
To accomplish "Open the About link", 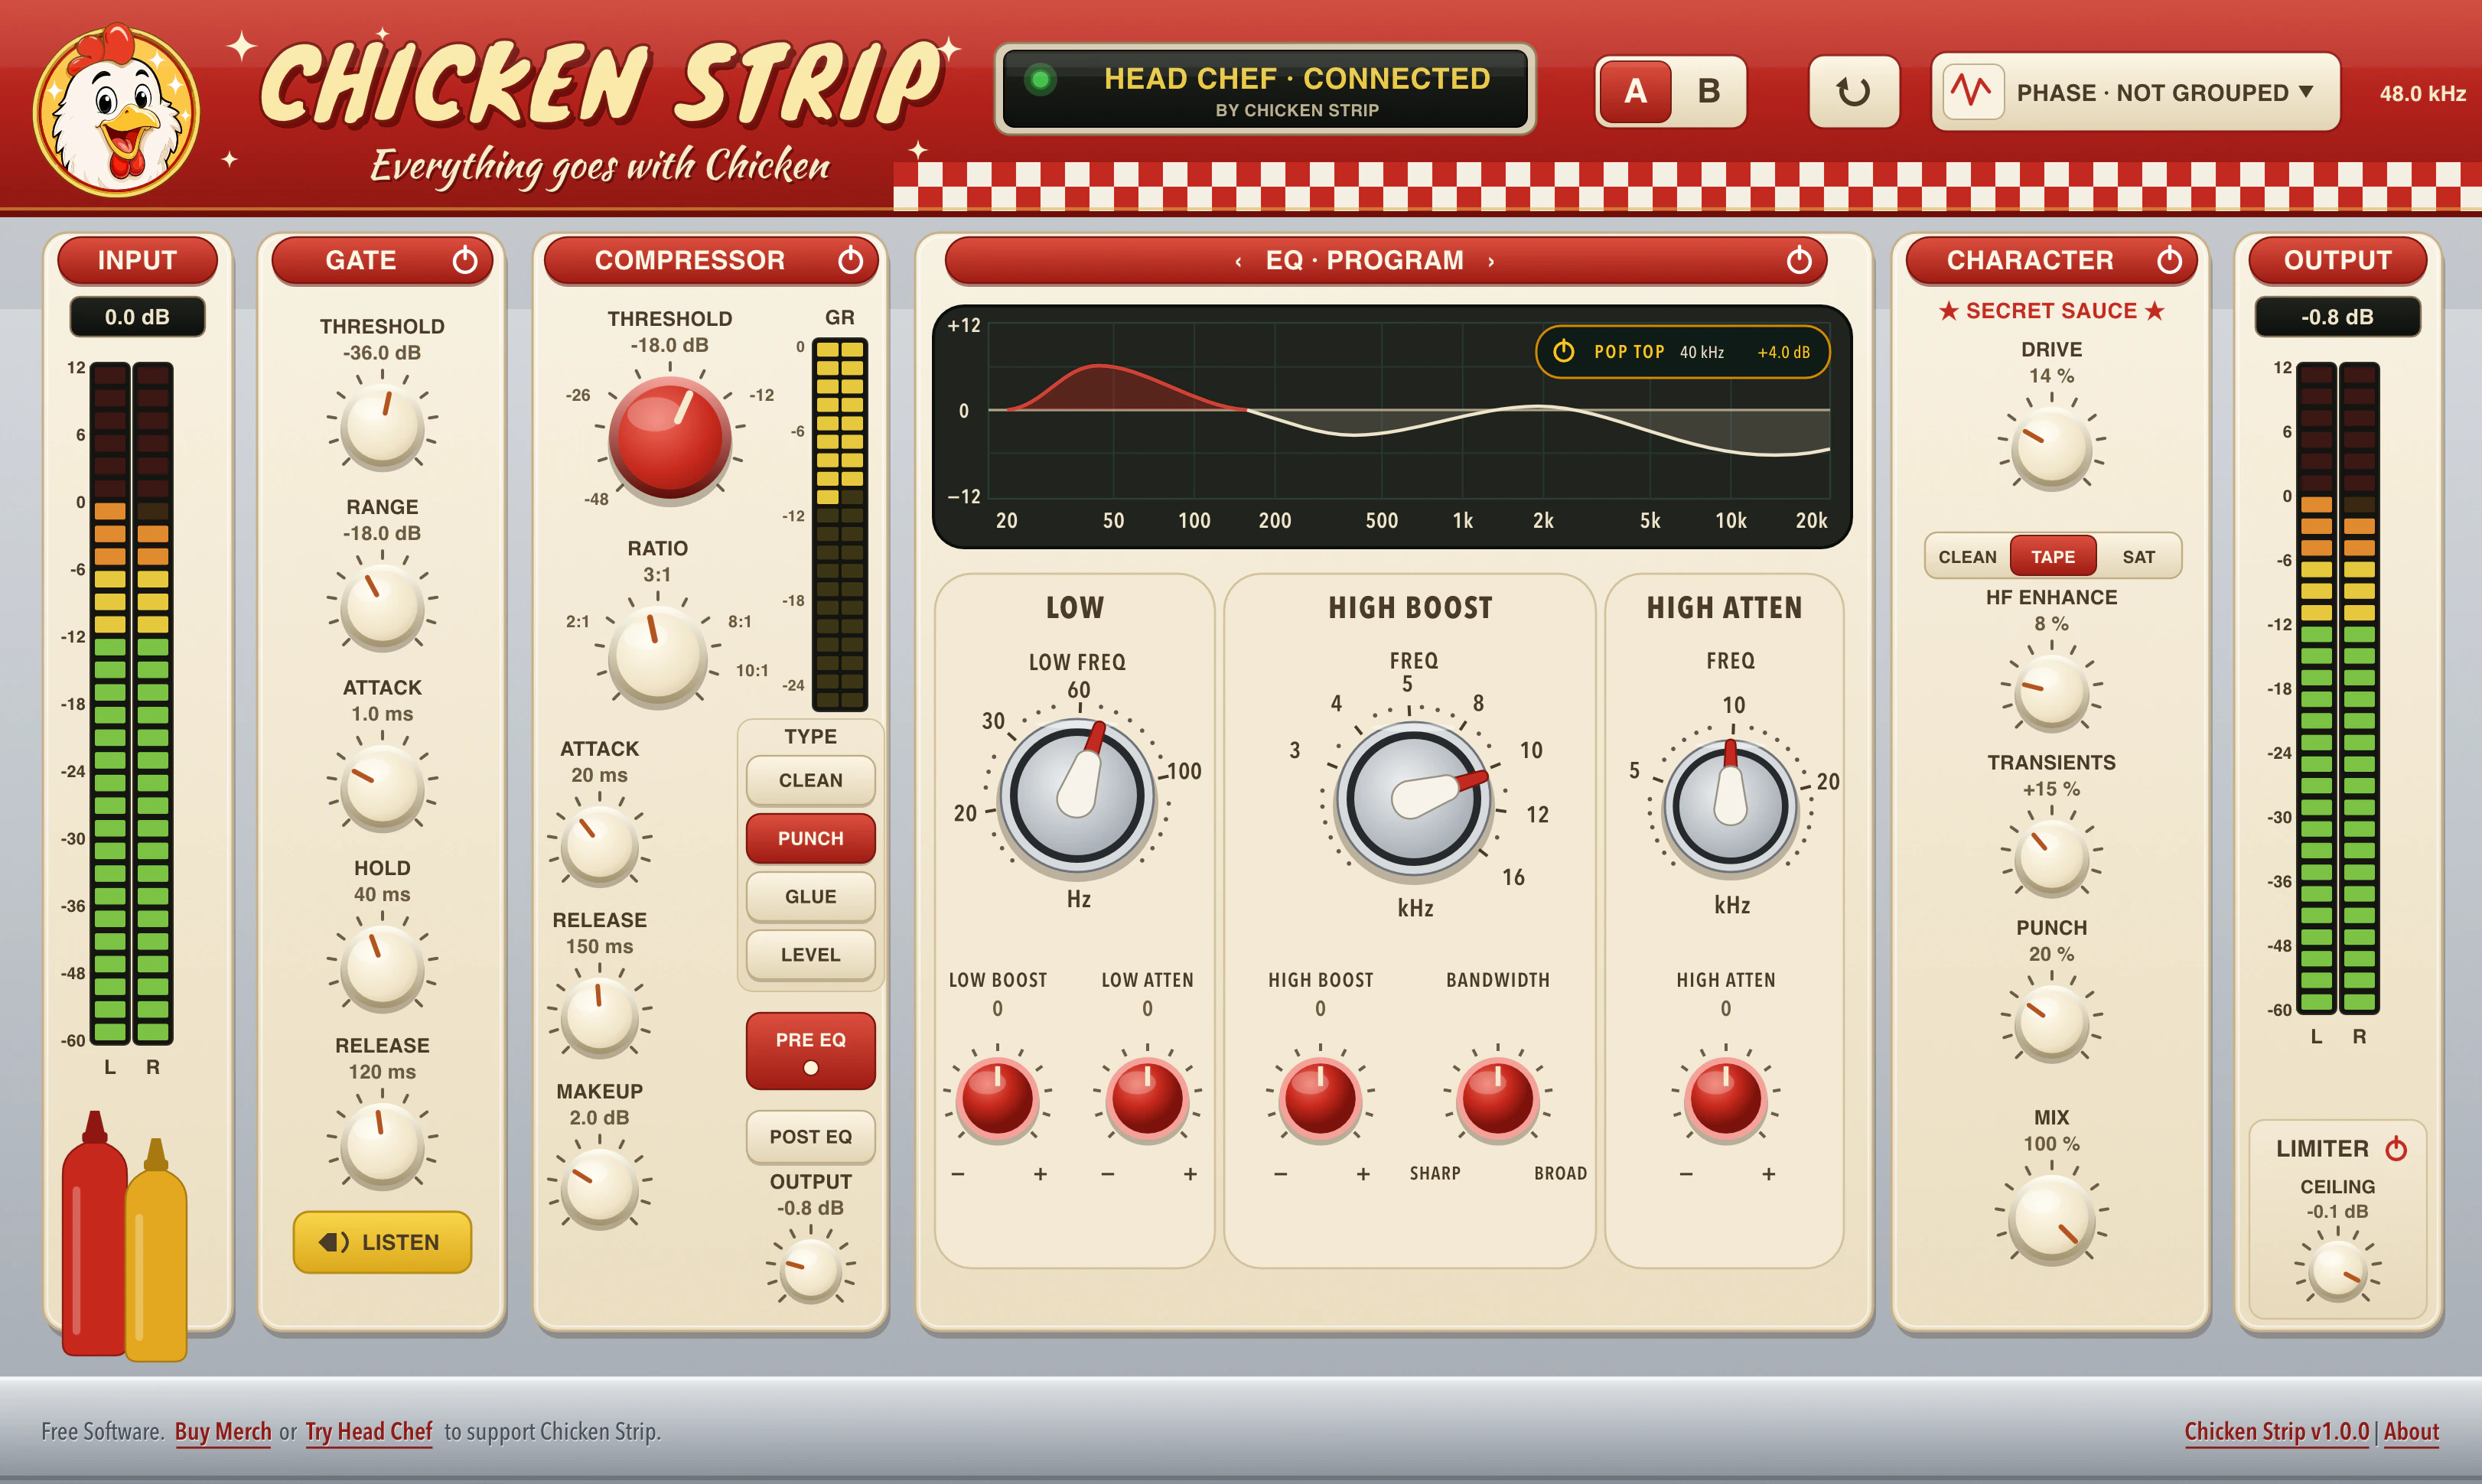I will [x=2411, y=1431].
